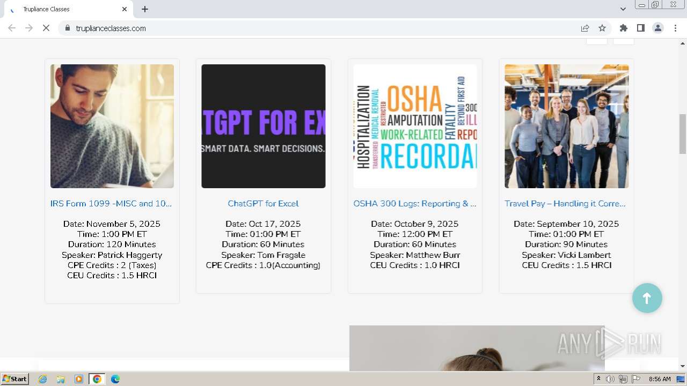Click text 'Duration: 120 Minutes'

112,244
